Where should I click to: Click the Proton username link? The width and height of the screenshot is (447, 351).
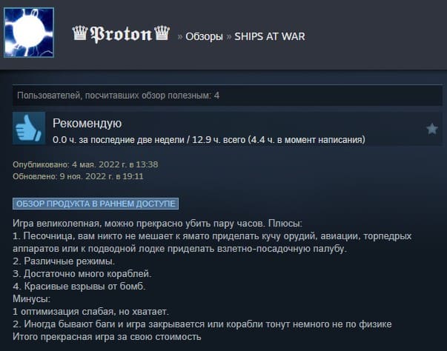(x=121, y=35)
